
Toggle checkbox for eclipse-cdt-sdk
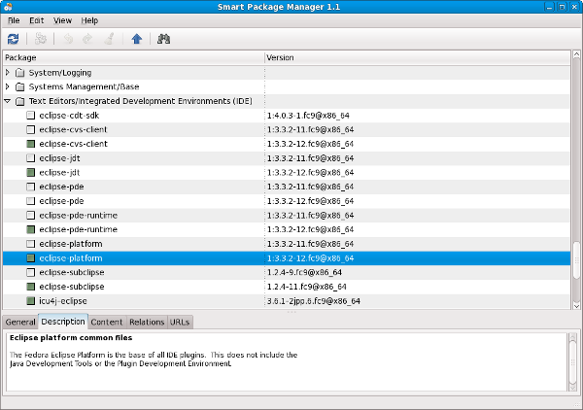[x=31, y=116]
